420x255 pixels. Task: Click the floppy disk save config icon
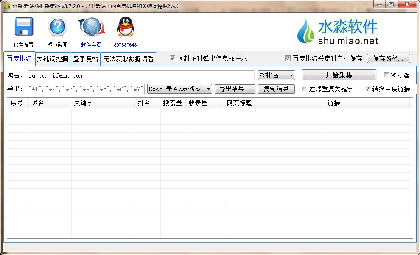24,27
